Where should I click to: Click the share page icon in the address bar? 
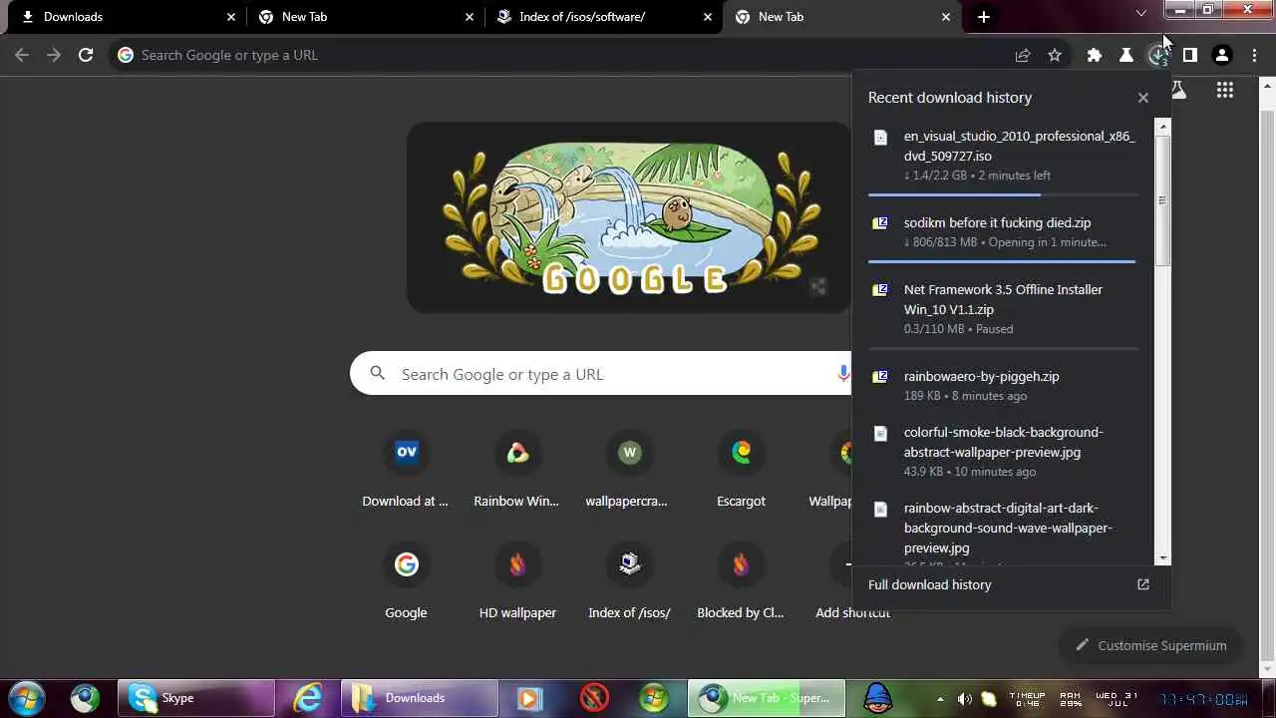point(1023,55)
